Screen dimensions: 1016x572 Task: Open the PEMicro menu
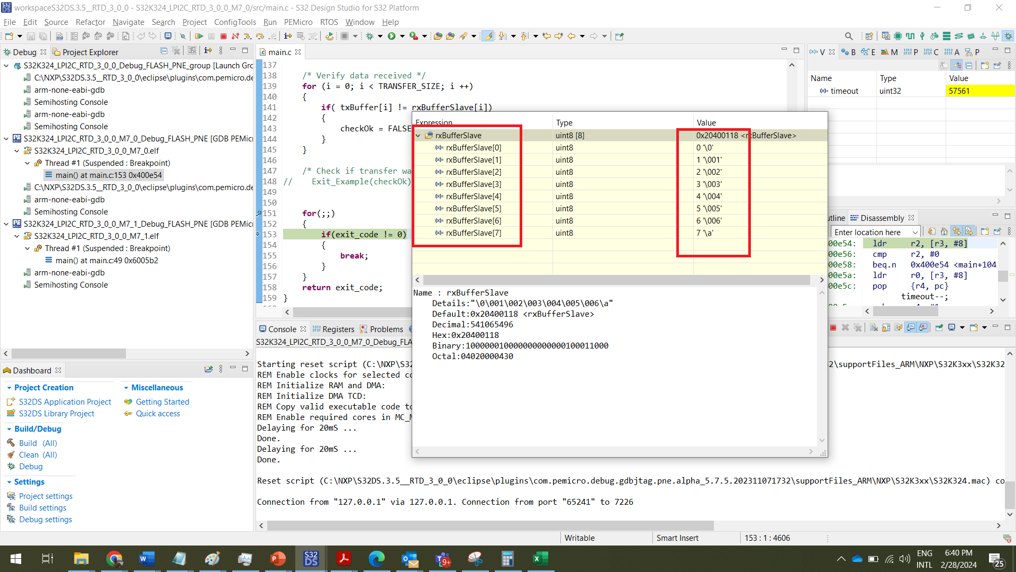[x=298, y=22]
